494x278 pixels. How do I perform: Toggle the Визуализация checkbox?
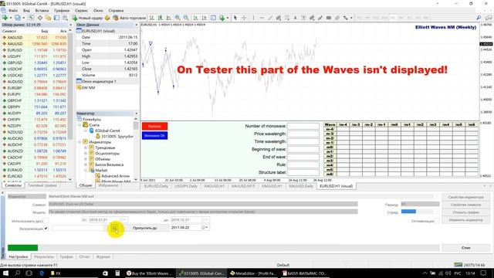point(46,229)
